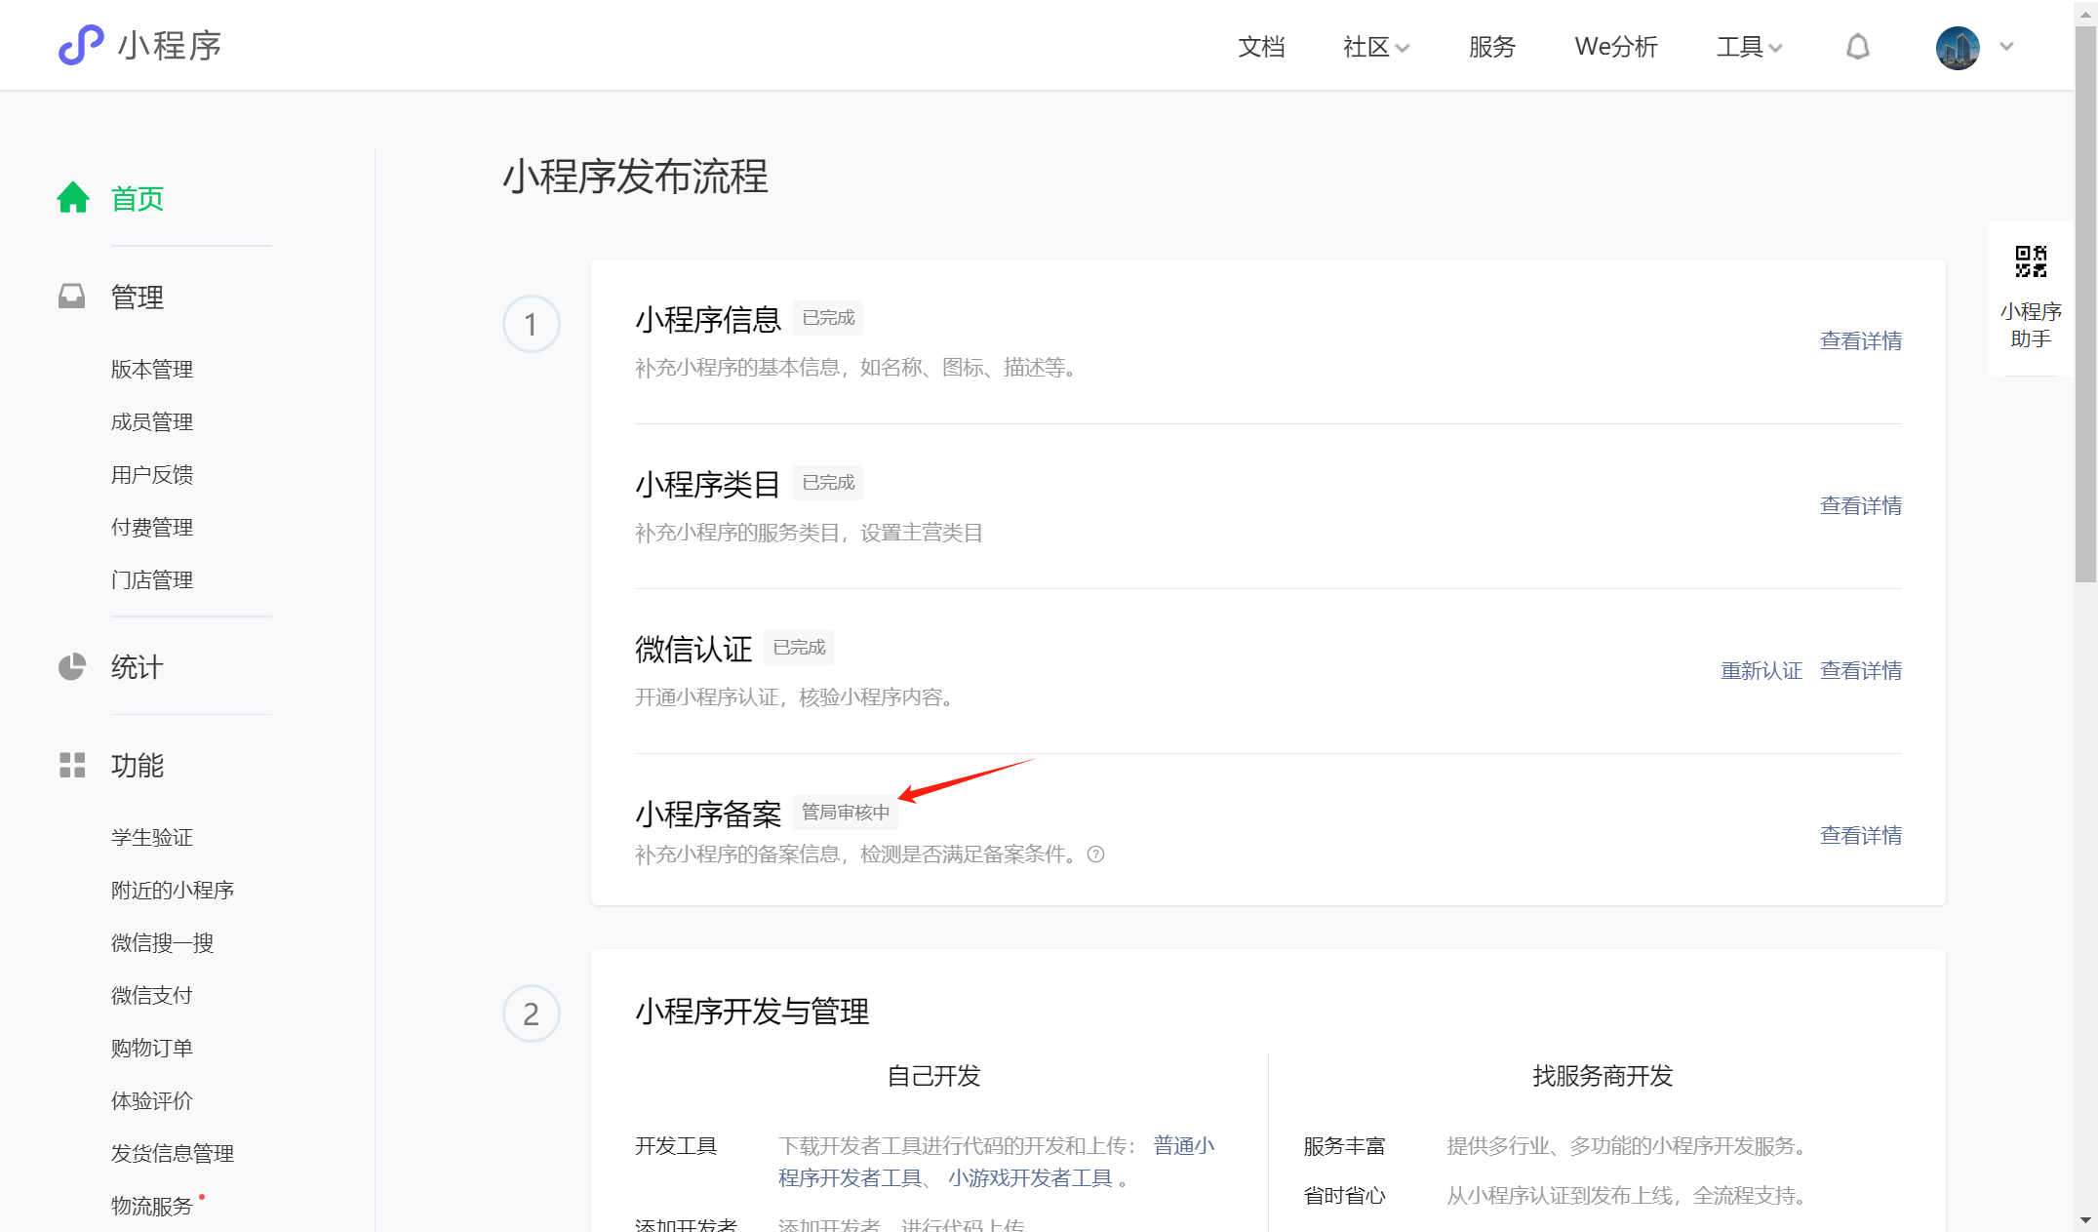
Task: Click the 功能 grid icon
Action: point(72,765)
